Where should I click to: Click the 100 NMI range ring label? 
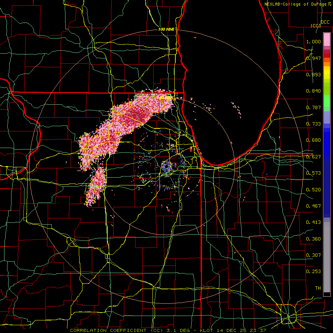click(x=166, y=29)
